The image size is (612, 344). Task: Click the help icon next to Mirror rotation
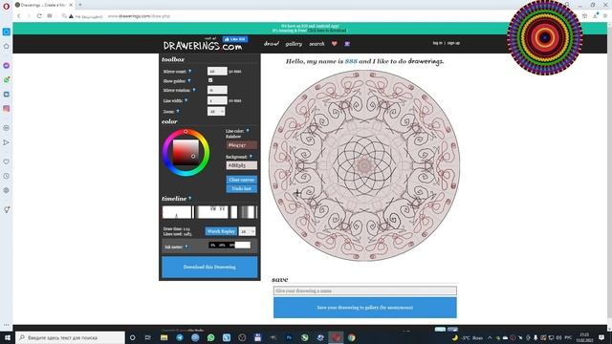(194, 90)
